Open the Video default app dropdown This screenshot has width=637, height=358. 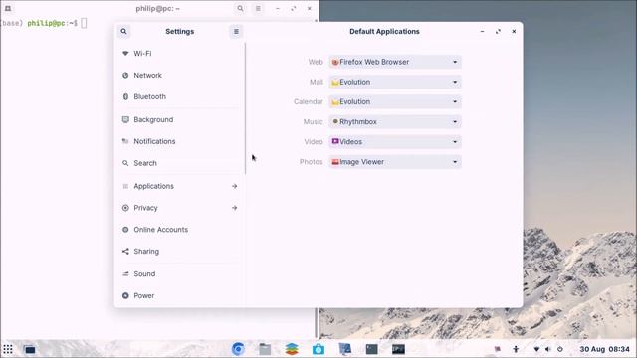[x=395, y=141]
